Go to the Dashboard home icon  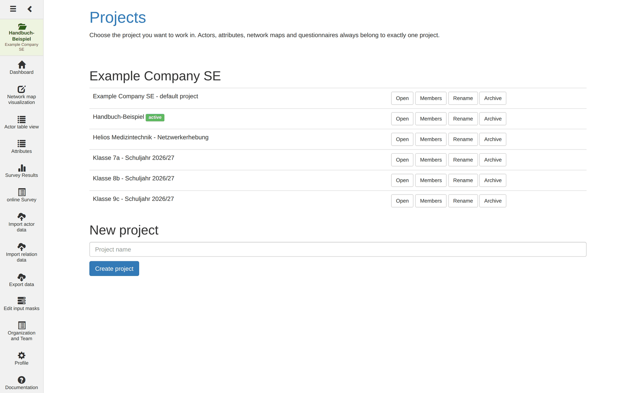point(22,65)
